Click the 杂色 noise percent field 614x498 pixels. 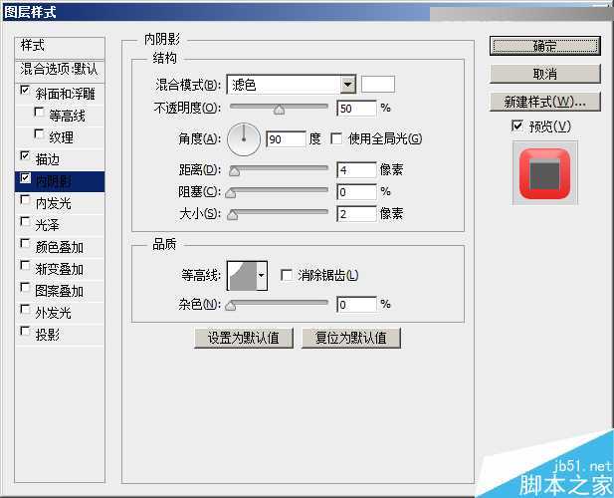point(356,305)
